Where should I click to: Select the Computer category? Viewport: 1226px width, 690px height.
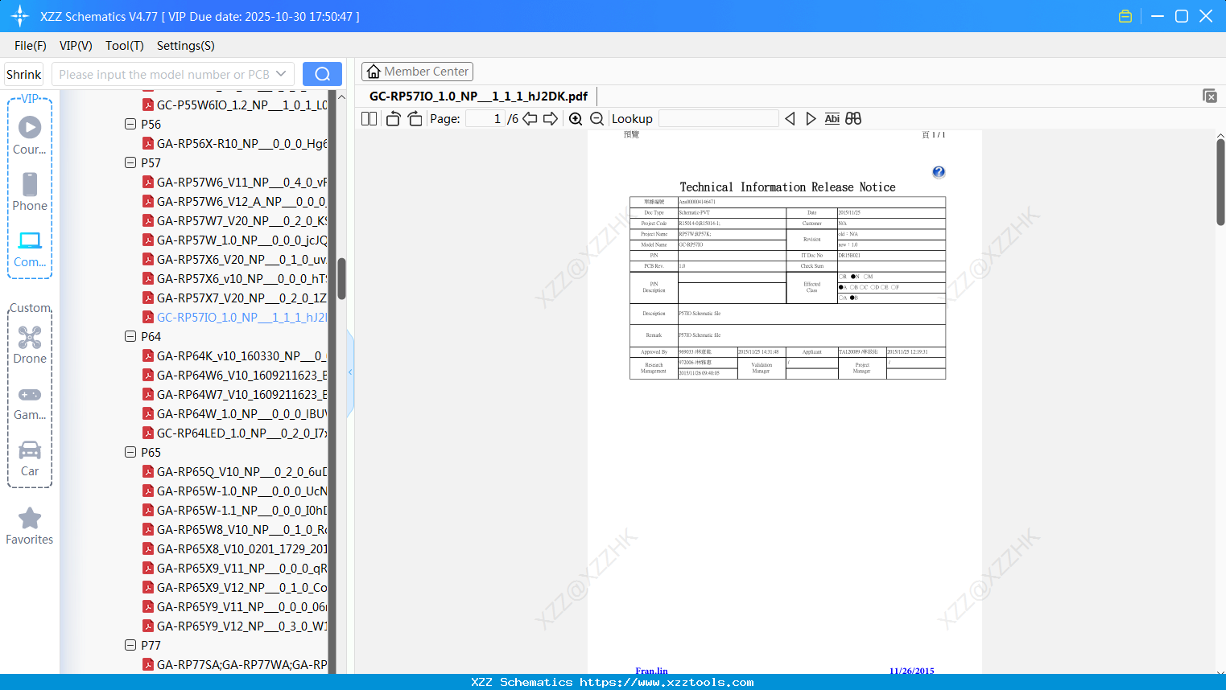(x=30, y=248)
